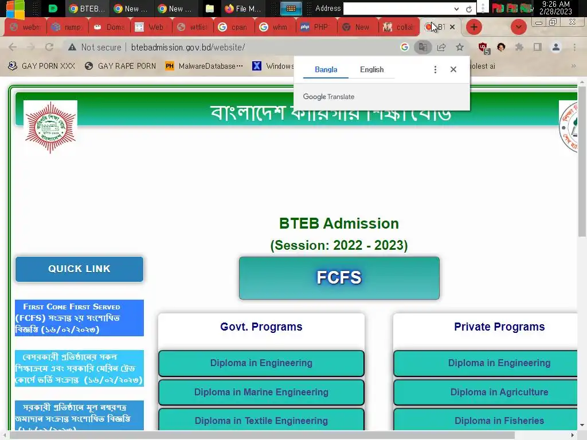Image resolution: width=587 pixels, height=440 pixels.
Task: Toggle the Translate this page icon
Action: point(422,47)
